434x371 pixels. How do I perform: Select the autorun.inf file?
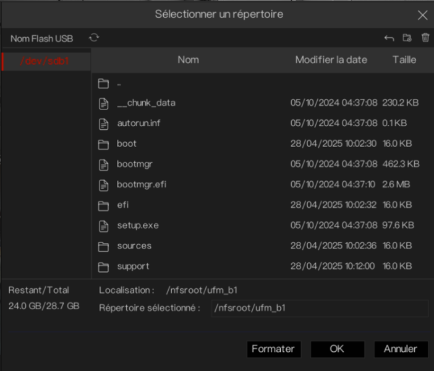tap(138, 123)
